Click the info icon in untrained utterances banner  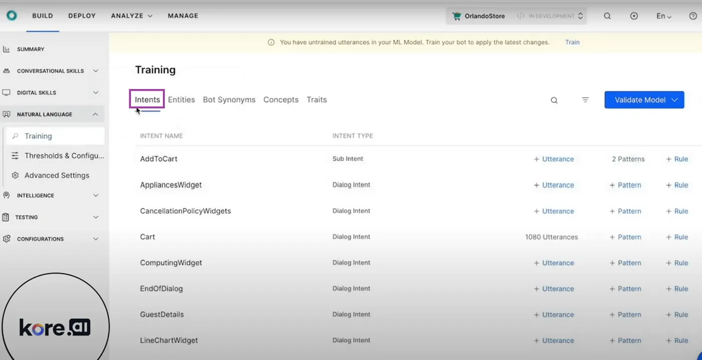coord(271,43)
